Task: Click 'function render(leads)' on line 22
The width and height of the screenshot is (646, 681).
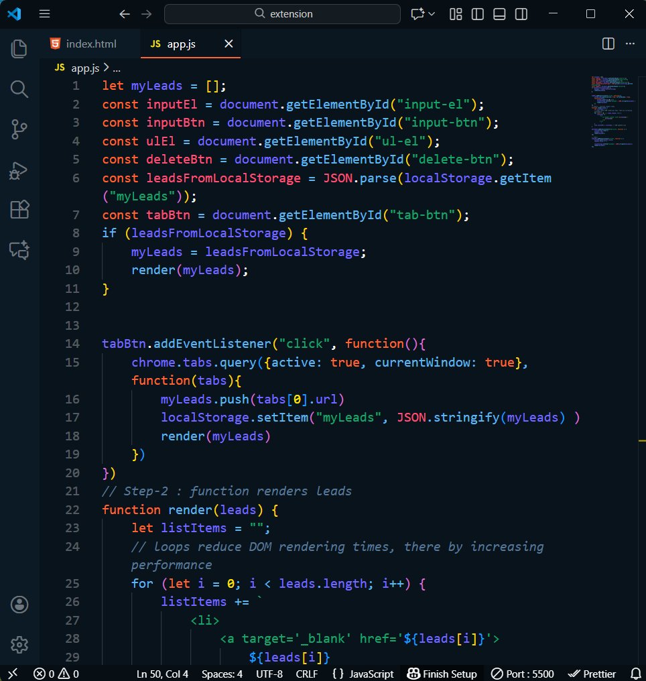Action: tap(183, 509)
